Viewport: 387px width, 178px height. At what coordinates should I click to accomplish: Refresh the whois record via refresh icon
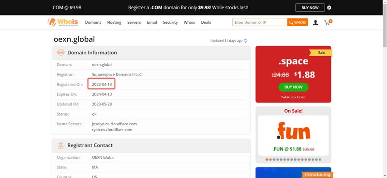[246, 41]
